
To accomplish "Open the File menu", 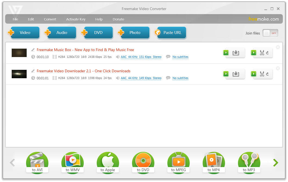I will [x=15, y=19].
